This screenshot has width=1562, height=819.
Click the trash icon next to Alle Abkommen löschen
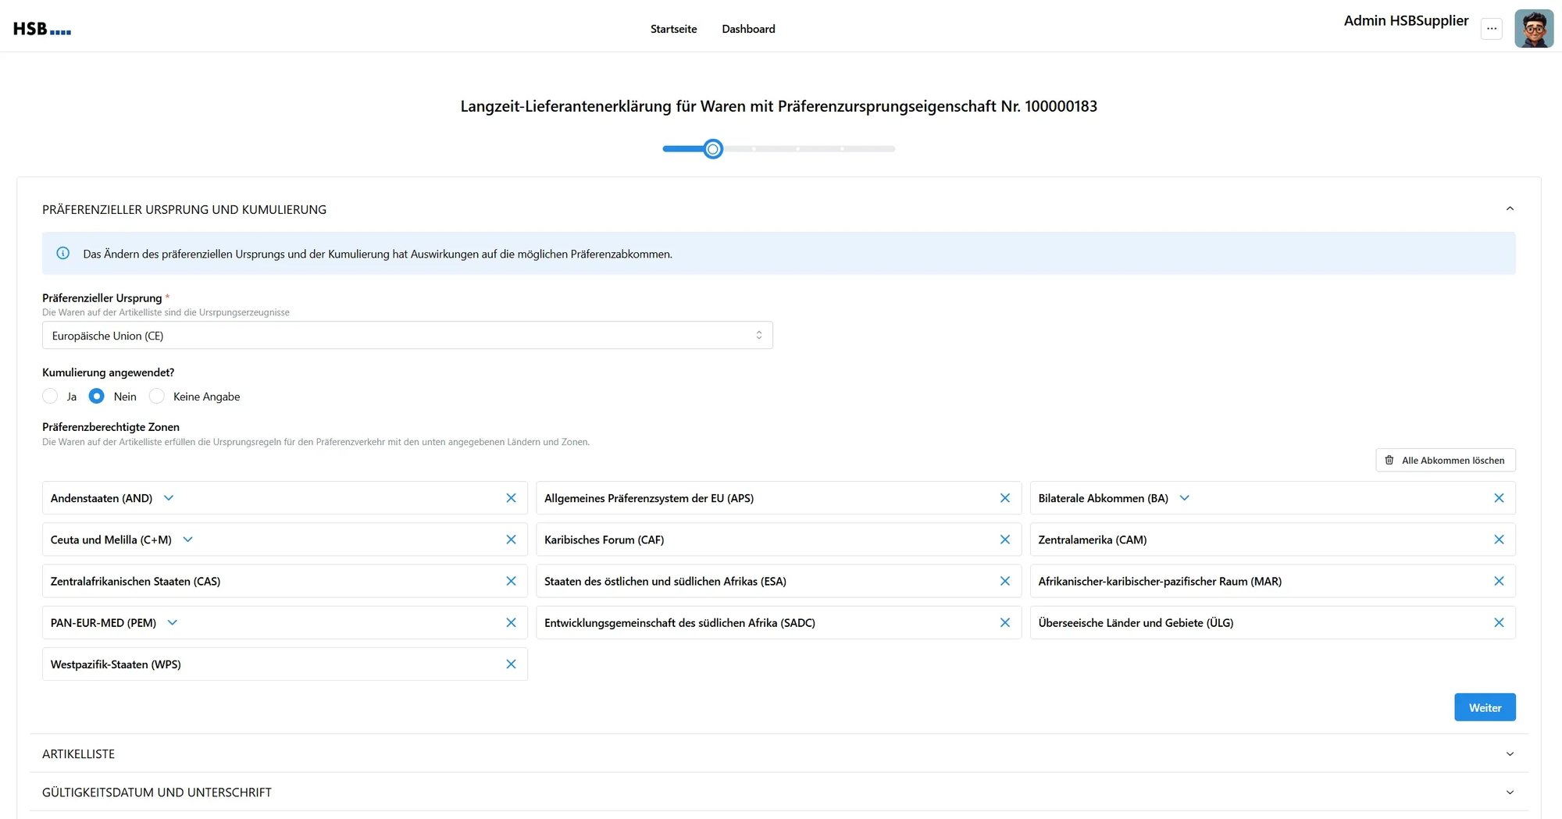[x=1389, y=460]
